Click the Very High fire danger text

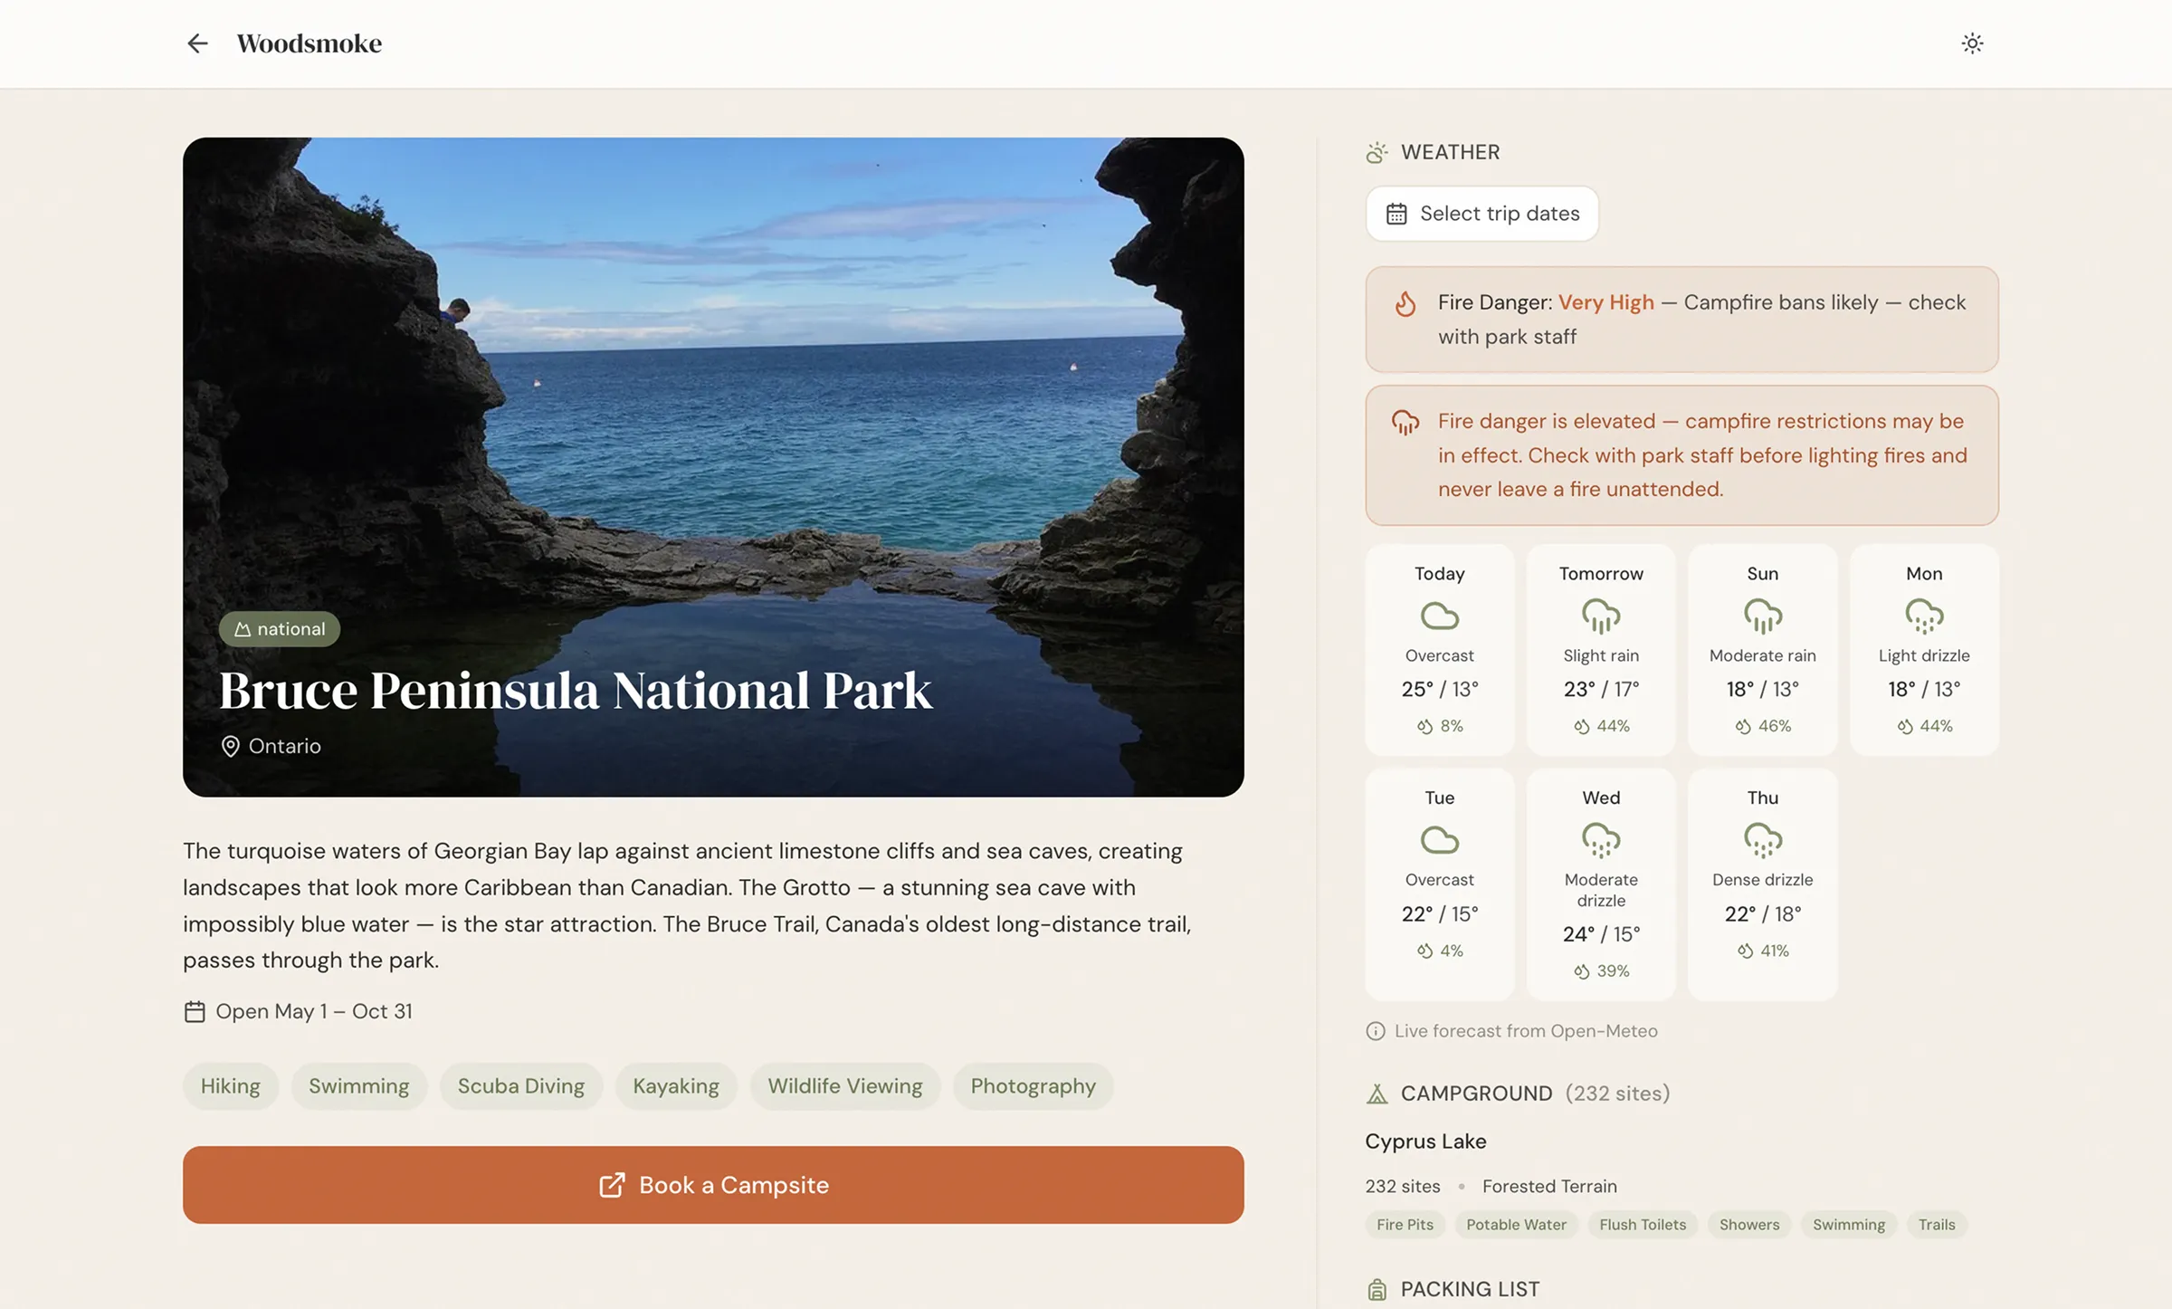point(1605,302)
